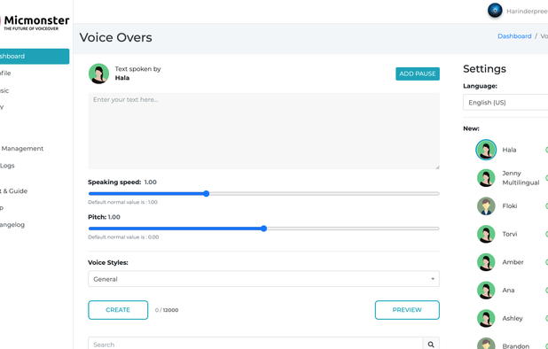Viewport: 548px width, 349px height.
Task: Click the search magnifier icon button
Action: point(431,345)
